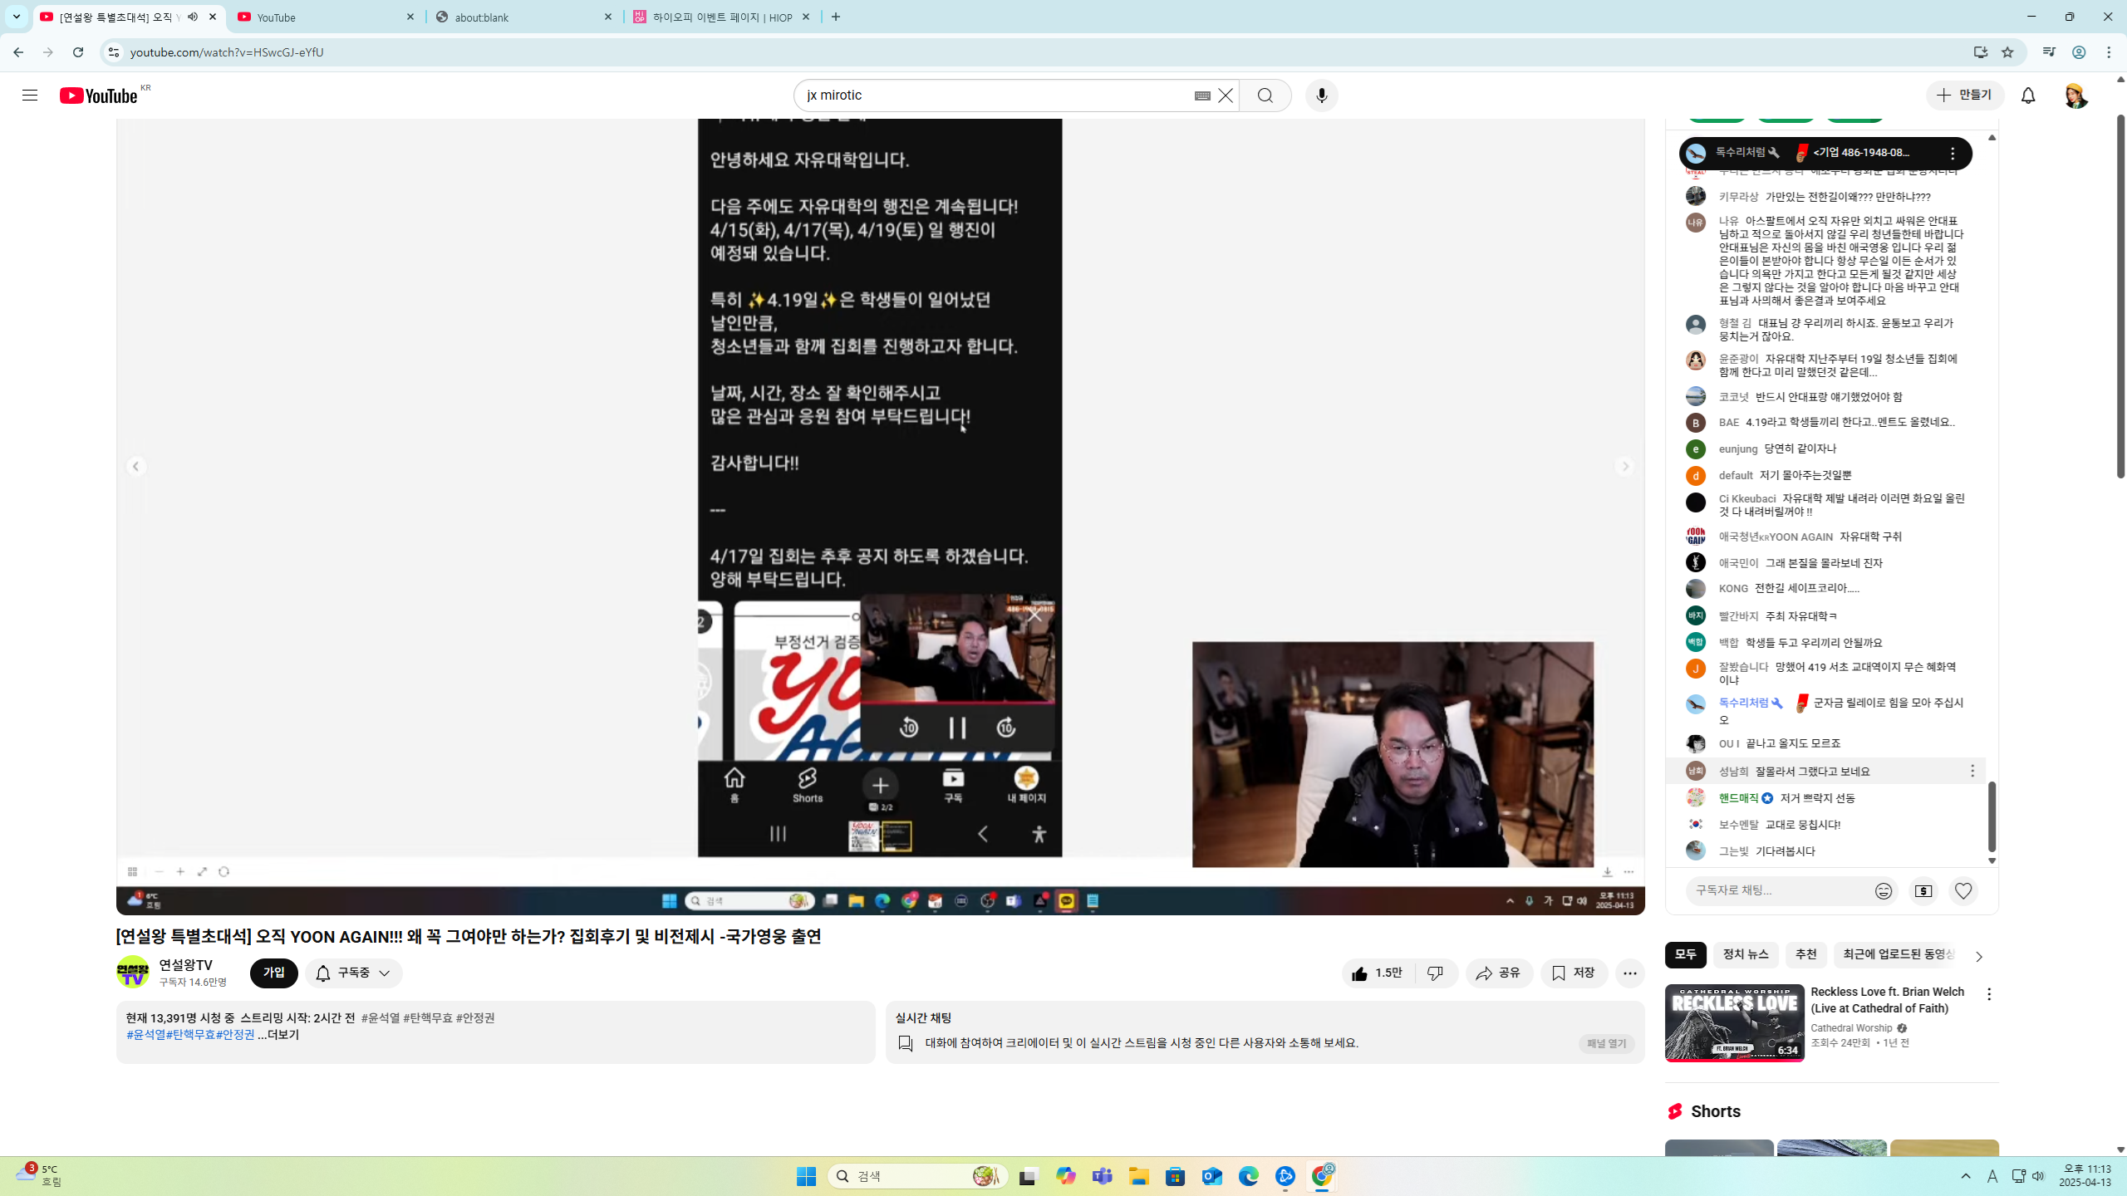Select the 정치 뉴스 filter chip

[1746, 955]
